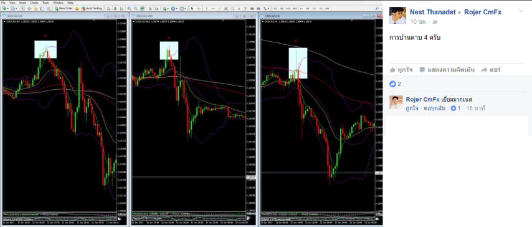
Task: Open the Facebook post options chevron
Action: tap(521, 11)
